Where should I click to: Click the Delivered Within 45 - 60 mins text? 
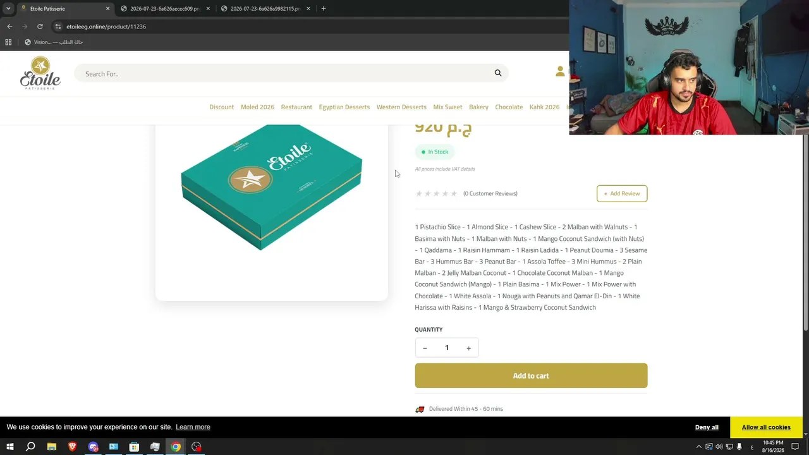click(466, 409)
